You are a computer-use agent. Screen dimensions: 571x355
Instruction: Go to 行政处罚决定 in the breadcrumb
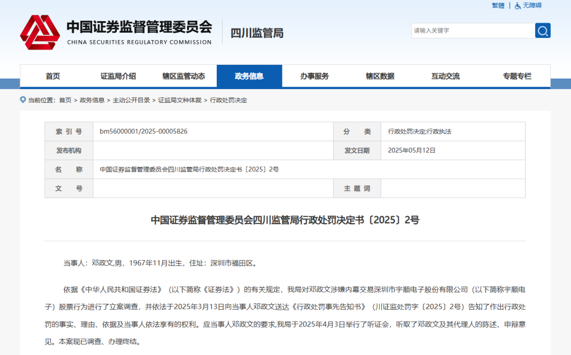coord(228,100)
